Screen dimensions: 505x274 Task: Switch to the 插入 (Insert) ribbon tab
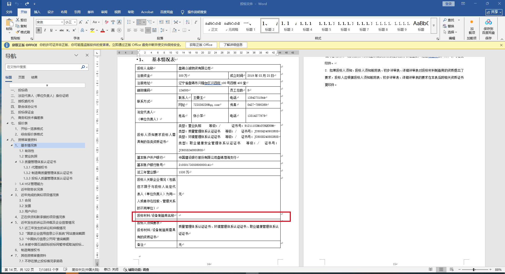[37, 12]
